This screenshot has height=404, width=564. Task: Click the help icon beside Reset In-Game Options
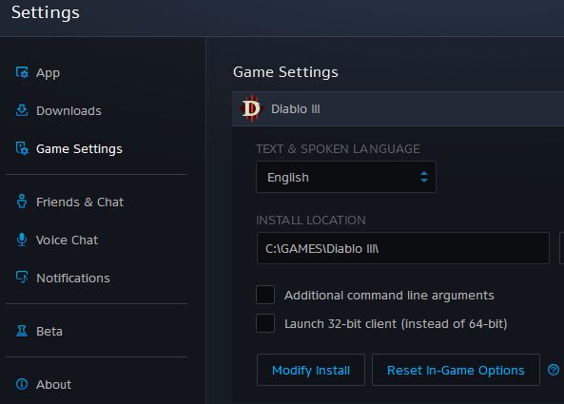coord(554,370)
